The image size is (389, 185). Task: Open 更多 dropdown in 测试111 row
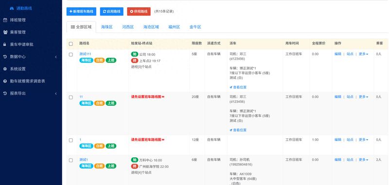coord(363,54)
